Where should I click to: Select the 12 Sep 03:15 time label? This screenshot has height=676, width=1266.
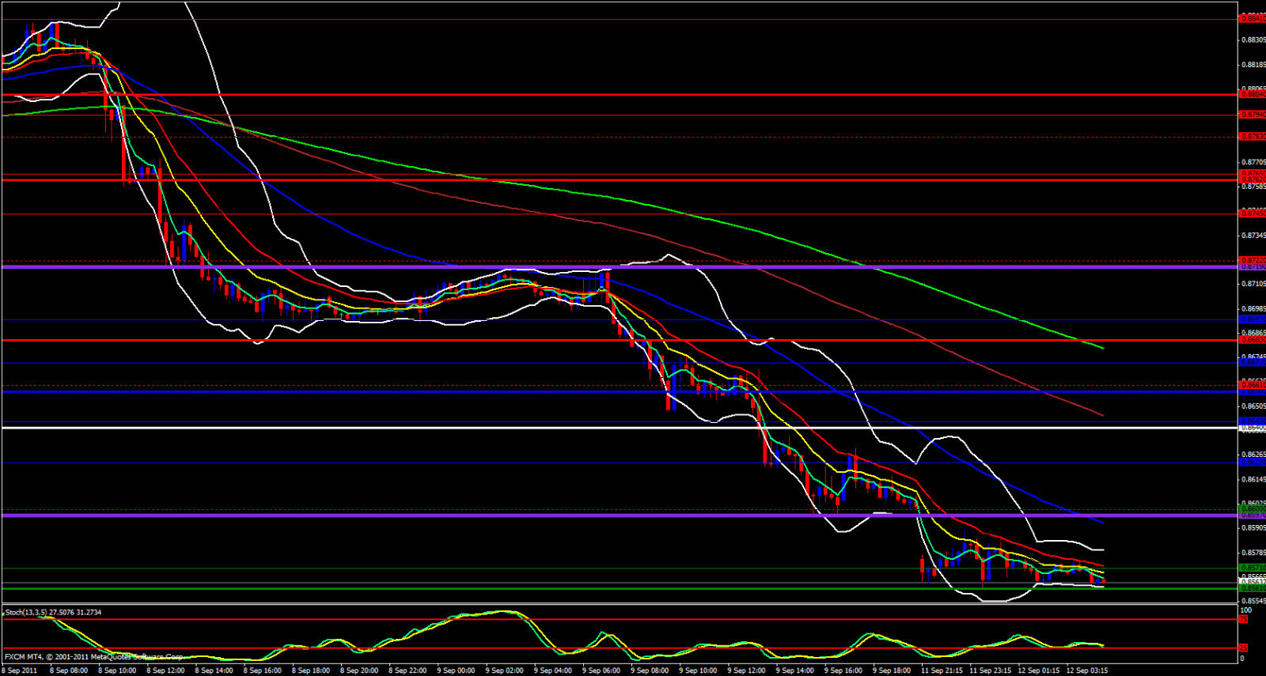click(x=1086, y=670)
